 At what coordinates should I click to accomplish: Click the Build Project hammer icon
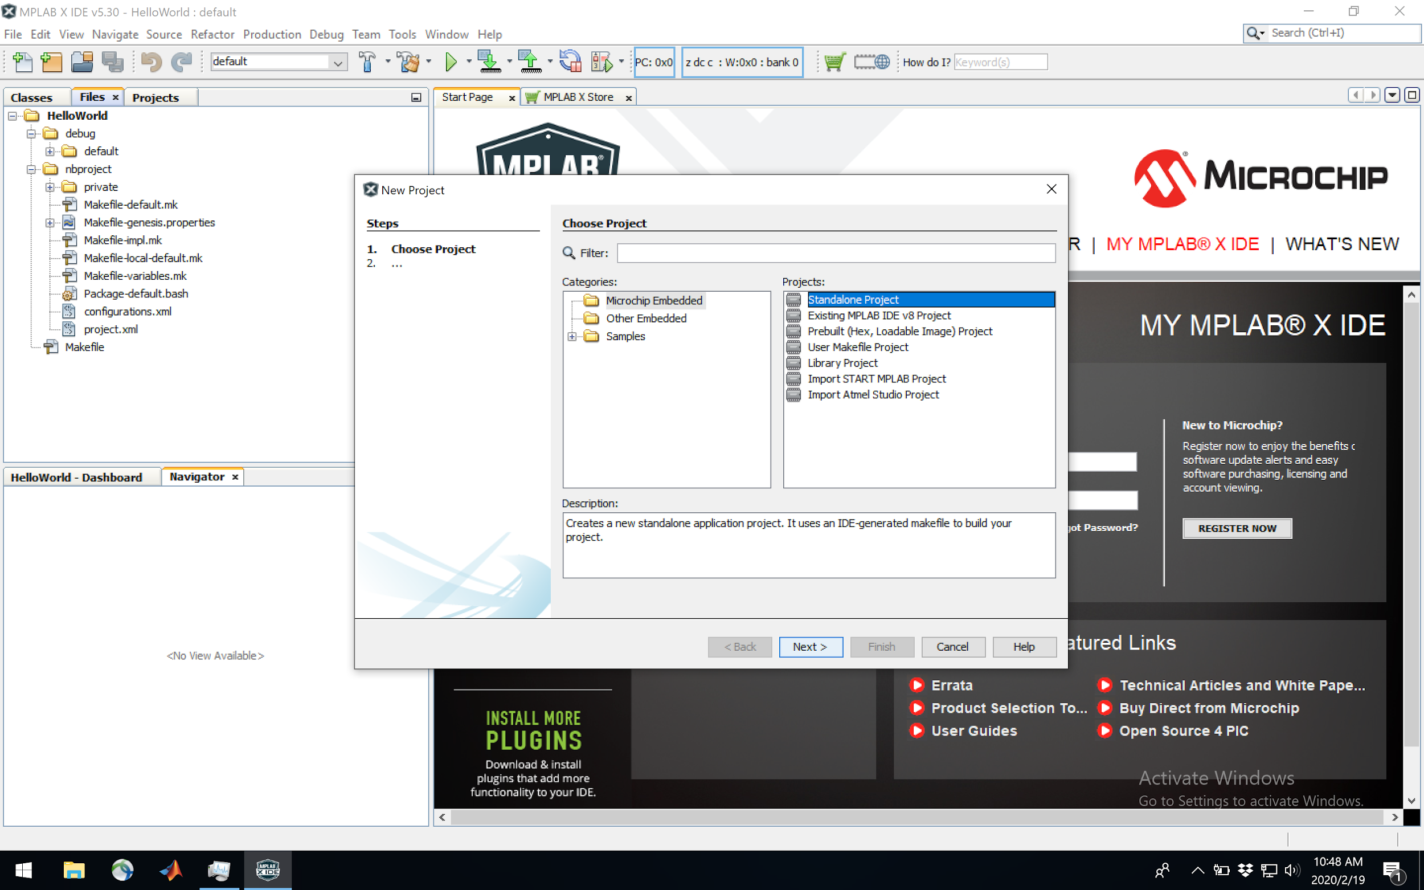(x=367, y=62)
